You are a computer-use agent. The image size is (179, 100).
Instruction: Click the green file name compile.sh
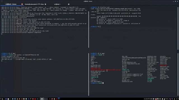click(95, 77)
